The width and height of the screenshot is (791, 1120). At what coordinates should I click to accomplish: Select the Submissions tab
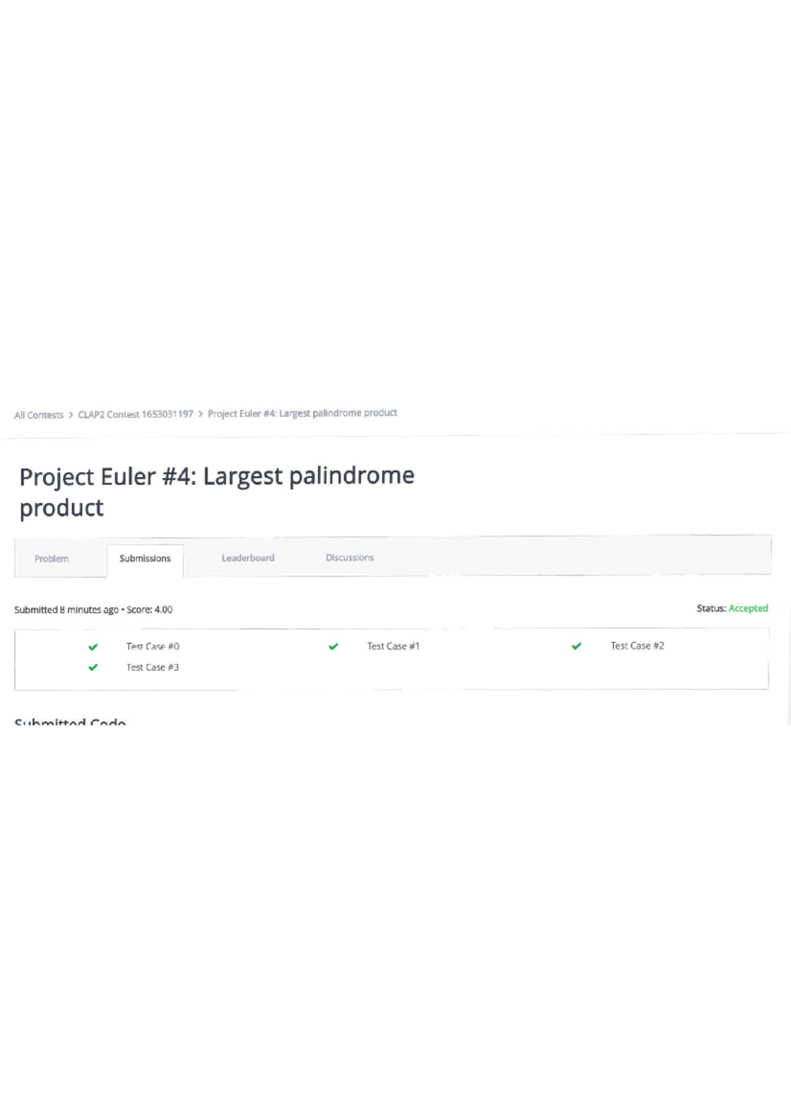point(145,559)
